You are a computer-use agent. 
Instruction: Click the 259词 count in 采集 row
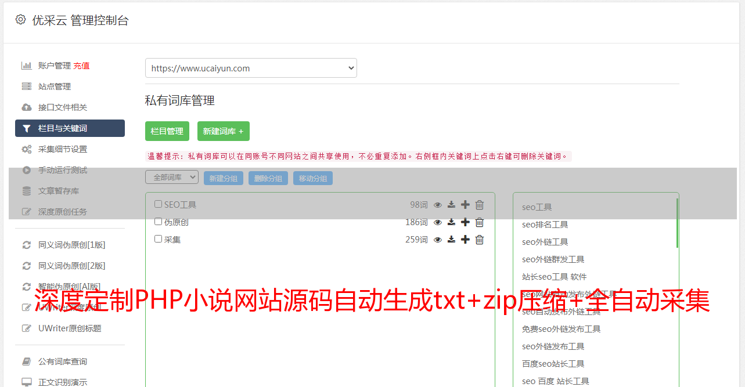(x=416, y=240)
